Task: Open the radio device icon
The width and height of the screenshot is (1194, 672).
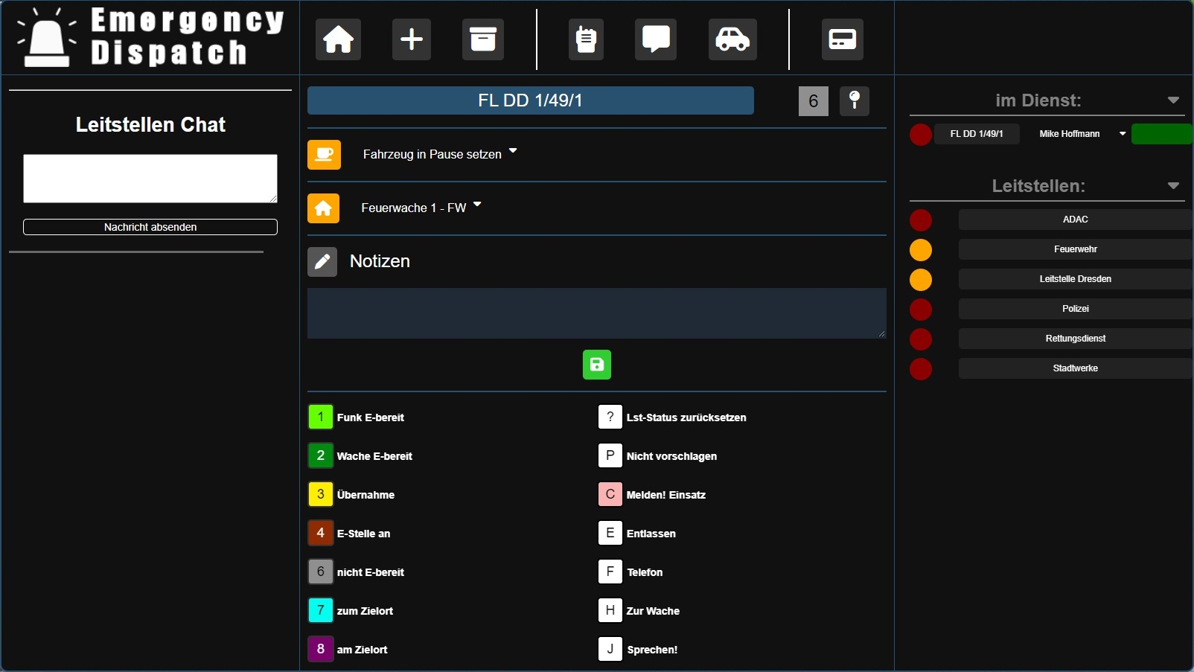Action: click(586, 39)
